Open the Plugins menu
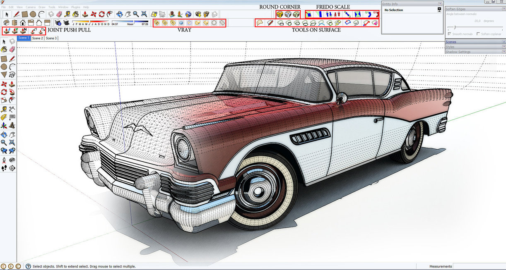Viewport: 506px width, 270px height. (75, 7)
